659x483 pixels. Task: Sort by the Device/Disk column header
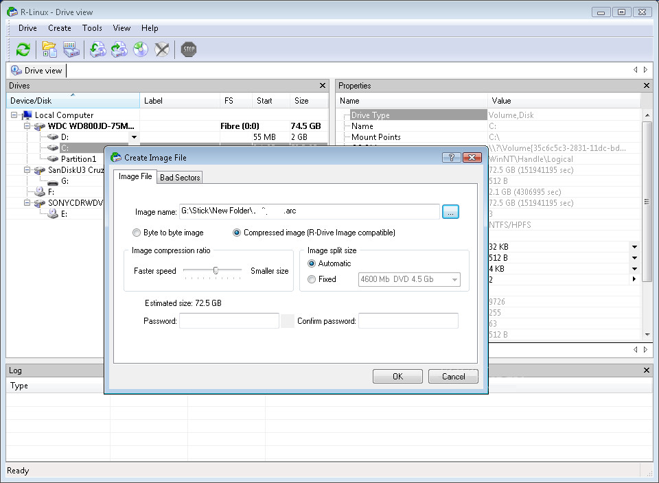(73, 101)
